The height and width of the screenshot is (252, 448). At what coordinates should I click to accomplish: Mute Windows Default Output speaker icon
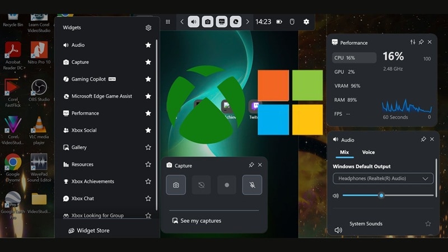point(335,195)
